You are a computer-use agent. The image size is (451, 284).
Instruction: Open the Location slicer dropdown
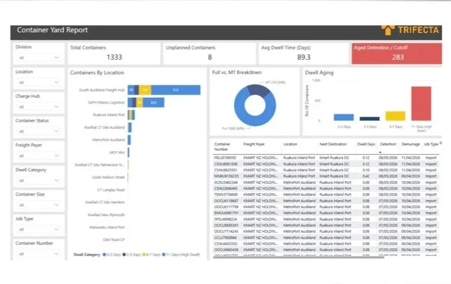(39, 83)
